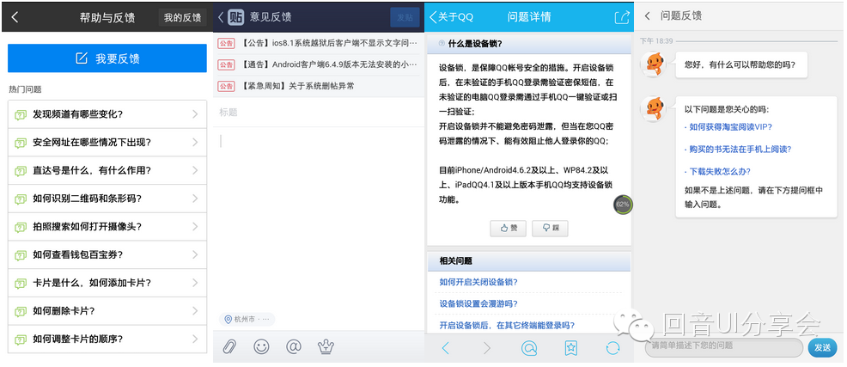Open 紧急周知 关于系统删帖异常 notice
Viewport: 847px width, 367px height.
pyautogui.click(x=319, y=86)
